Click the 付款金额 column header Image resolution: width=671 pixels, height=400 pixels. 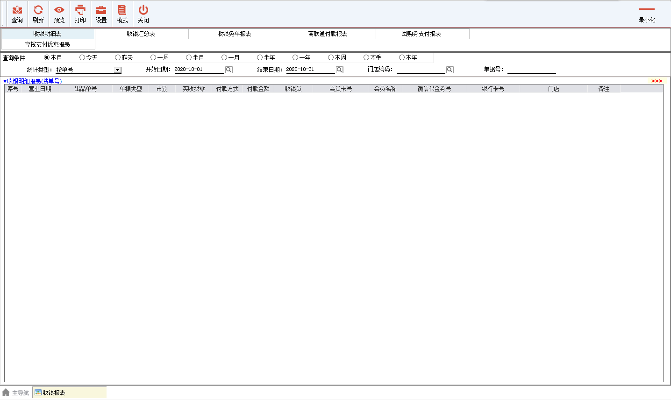pyautogui.click(x=258, y=89)
